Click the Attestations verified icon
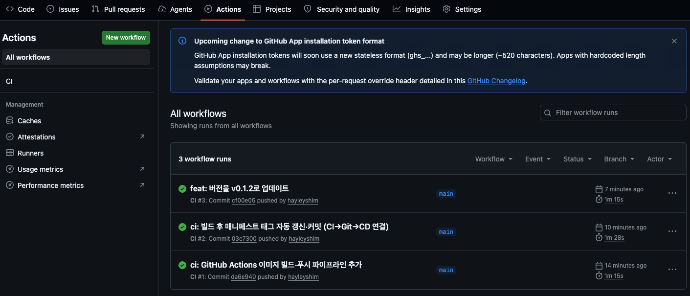 pos(9,137)
